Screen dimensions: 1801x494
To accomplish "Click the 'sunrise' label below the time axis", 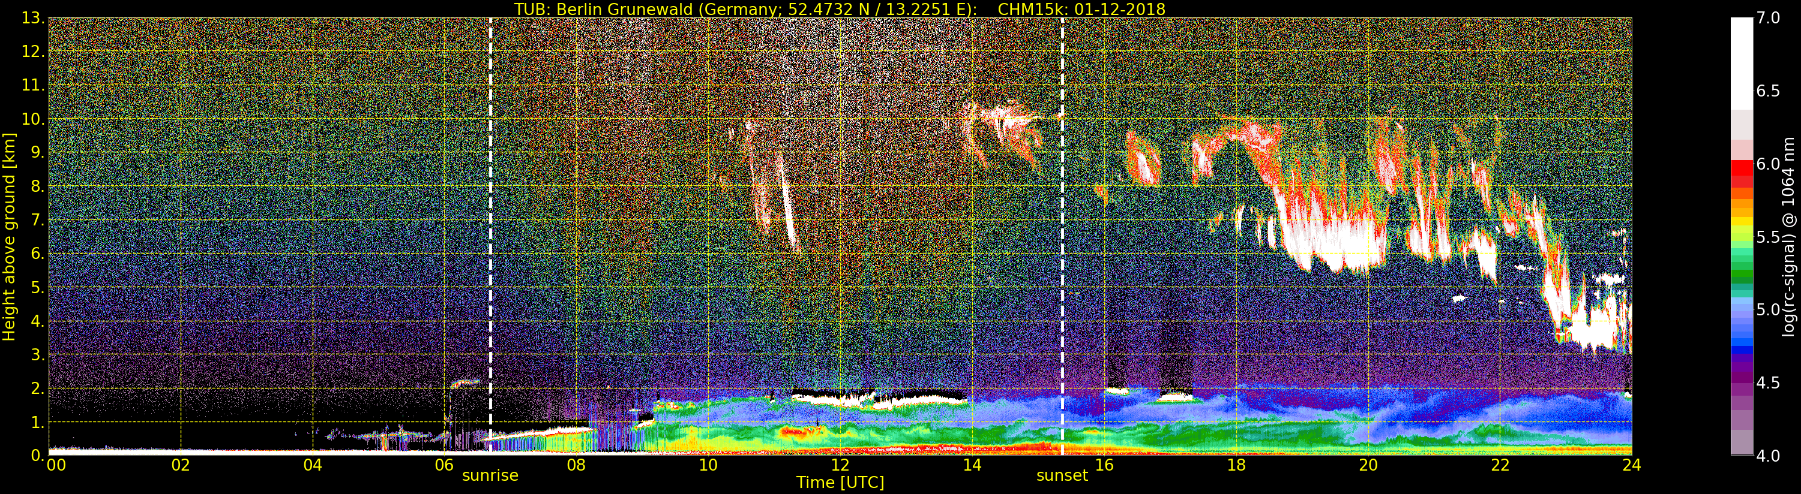I will coord(490,476).
